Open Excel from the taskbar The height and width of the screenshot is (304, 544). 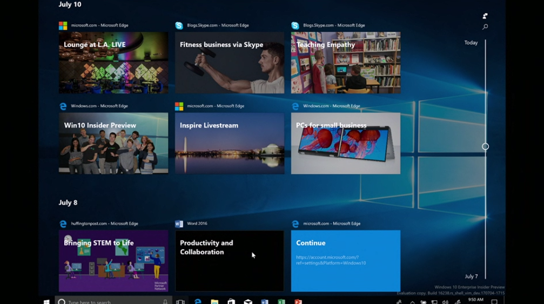[x=281, y=302]
